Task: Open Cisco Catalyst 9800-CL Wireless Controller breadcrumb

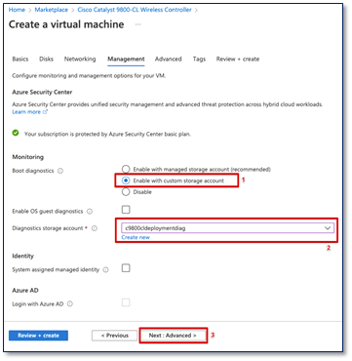Action: [x=135, y=10]
